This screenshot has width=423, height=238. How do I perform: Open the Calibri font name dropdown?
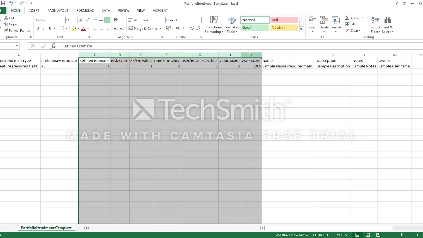pyautogui.click(x=63, y=20)
